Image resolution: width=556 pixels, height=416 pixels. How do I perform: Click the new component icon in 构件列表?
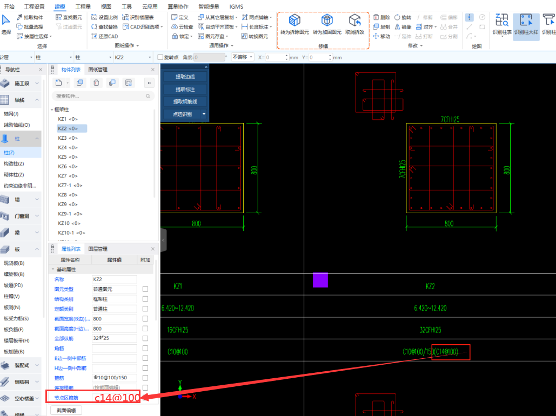pyautogui.click(x=58, y=83)
